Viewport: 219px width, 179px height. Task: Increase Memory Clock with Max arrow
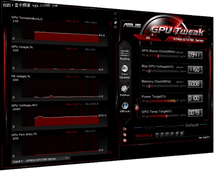[x=181, y=86]
